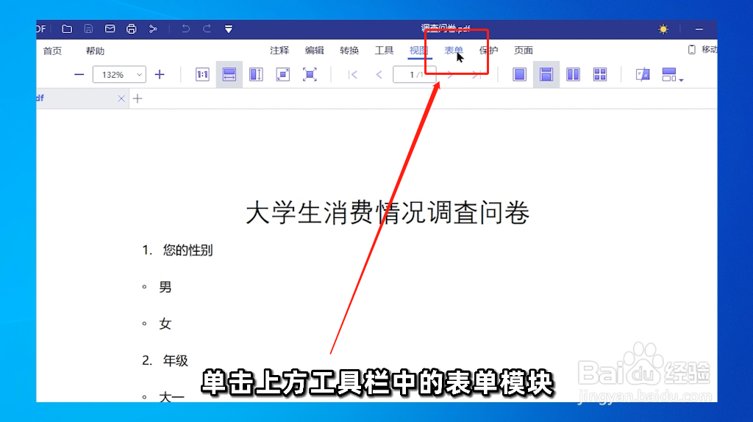
Task: Enter full screen mode
Action: (310, 75)
